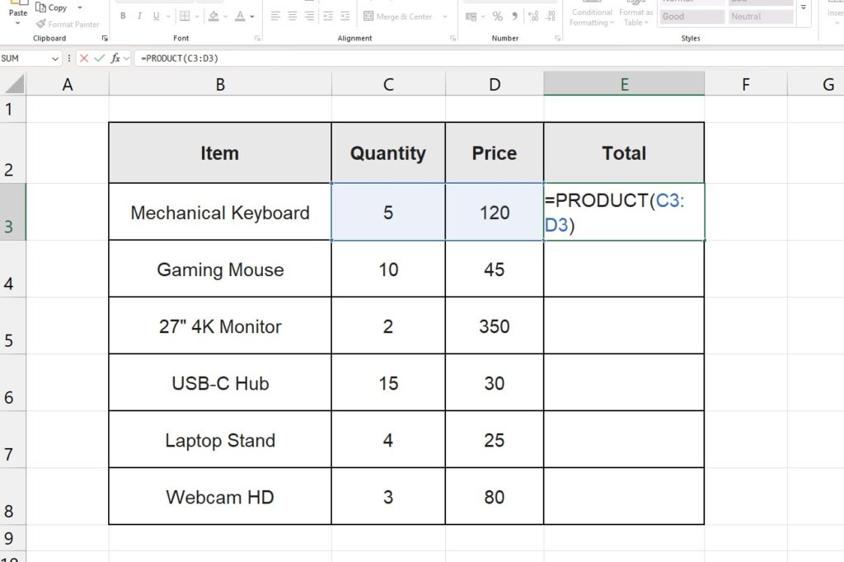Screen dimensions: 844x562
Task: Apply underline formatting
Action: pyautogui.click(x=156, y=16)
